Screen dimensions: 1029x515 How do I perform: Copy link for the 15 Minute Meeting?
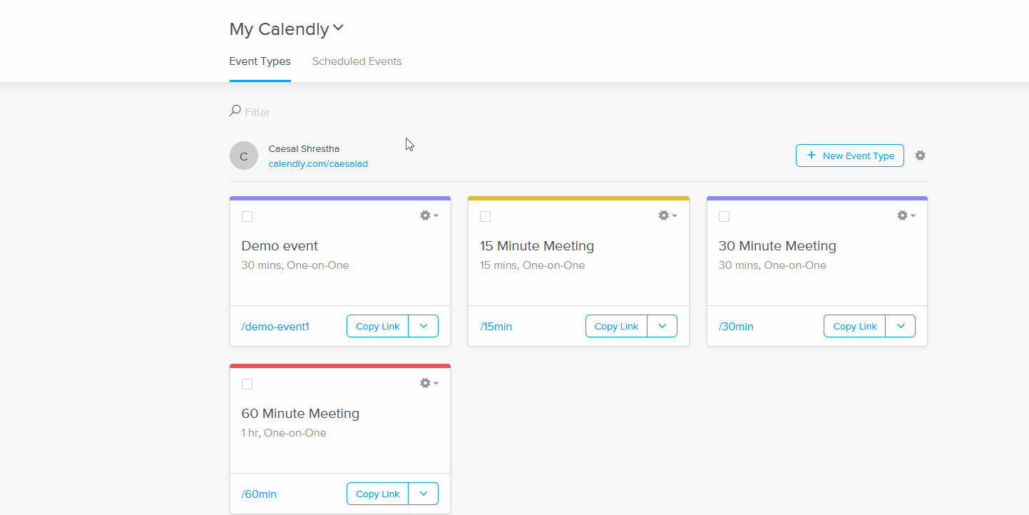coord(617,326)
